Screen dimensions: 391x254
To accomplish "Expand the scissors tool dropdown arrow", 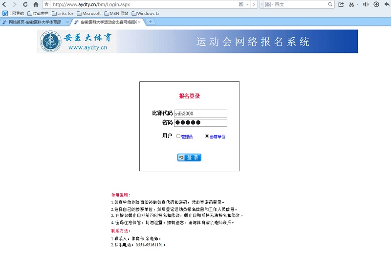I will click(357, 4).
